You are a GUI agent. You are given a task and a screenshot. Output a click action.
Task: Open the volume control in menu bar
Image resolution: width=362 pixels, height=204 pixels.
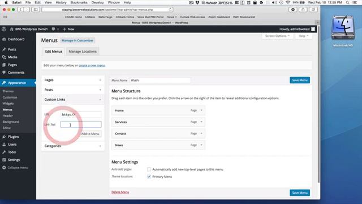[274, 2]
